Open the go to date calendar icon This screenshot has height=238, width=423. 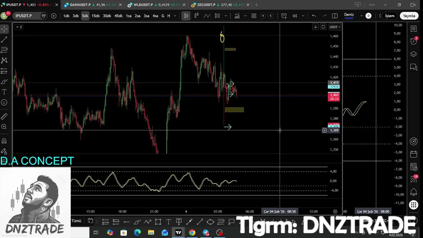90,221
